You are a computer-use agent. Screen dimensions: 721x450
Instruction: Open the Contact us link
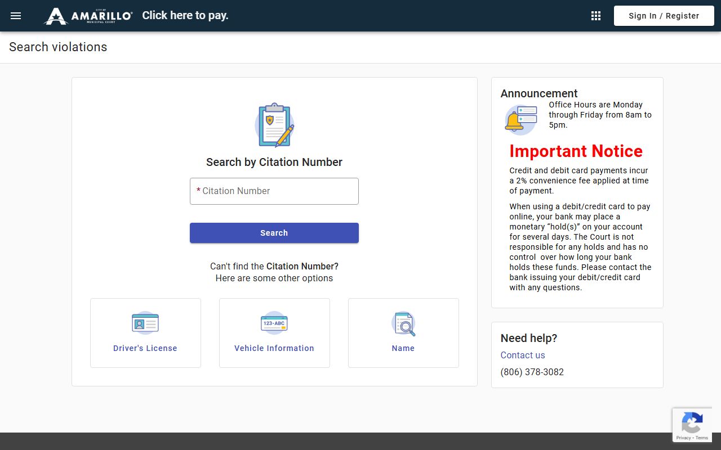point(523,355)
